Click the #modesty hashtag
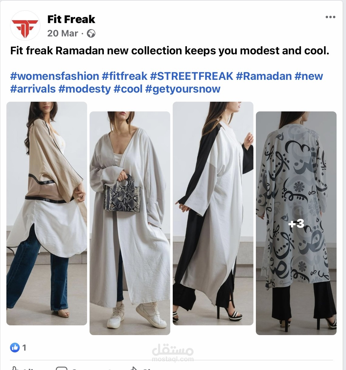 coord(85,89)
